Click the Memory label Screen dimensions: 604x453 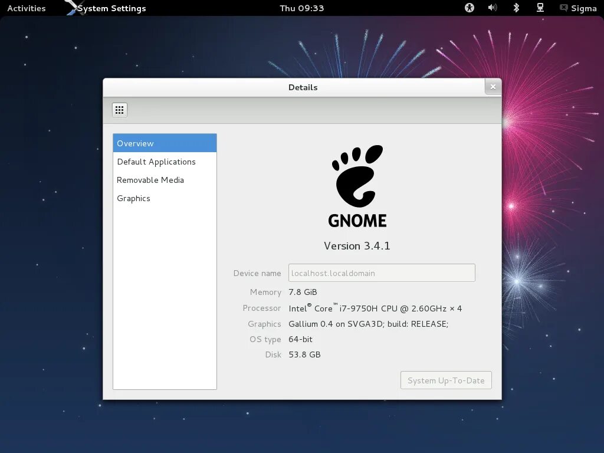265,292
